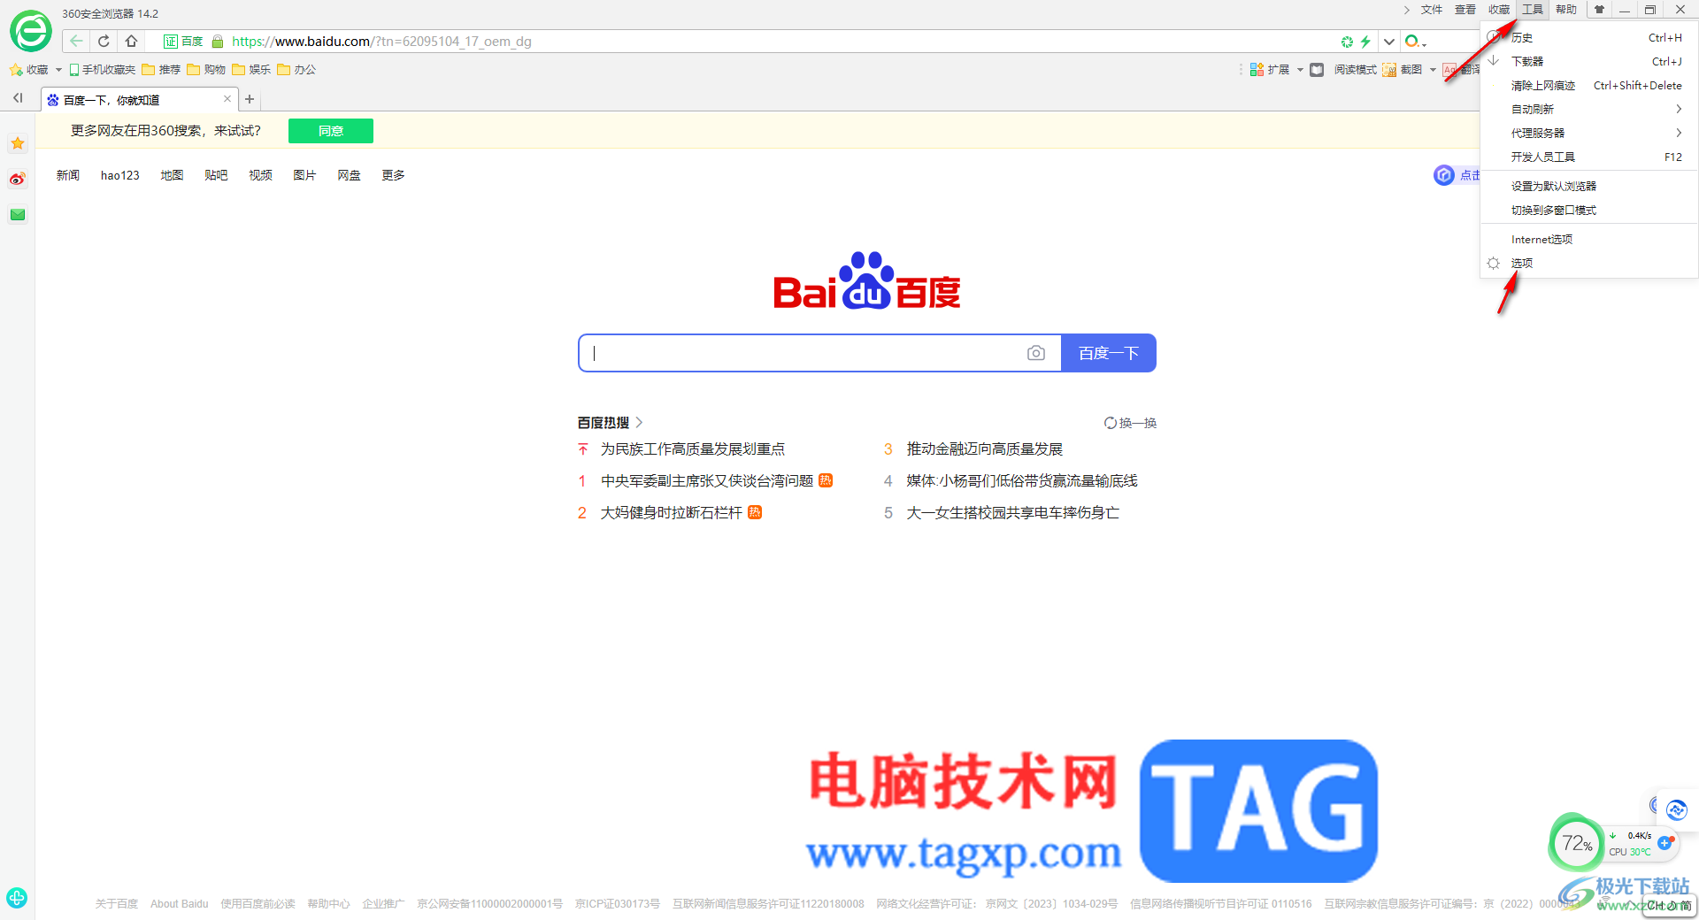Click the padlock security icon in address bar

tap(219, 41)
